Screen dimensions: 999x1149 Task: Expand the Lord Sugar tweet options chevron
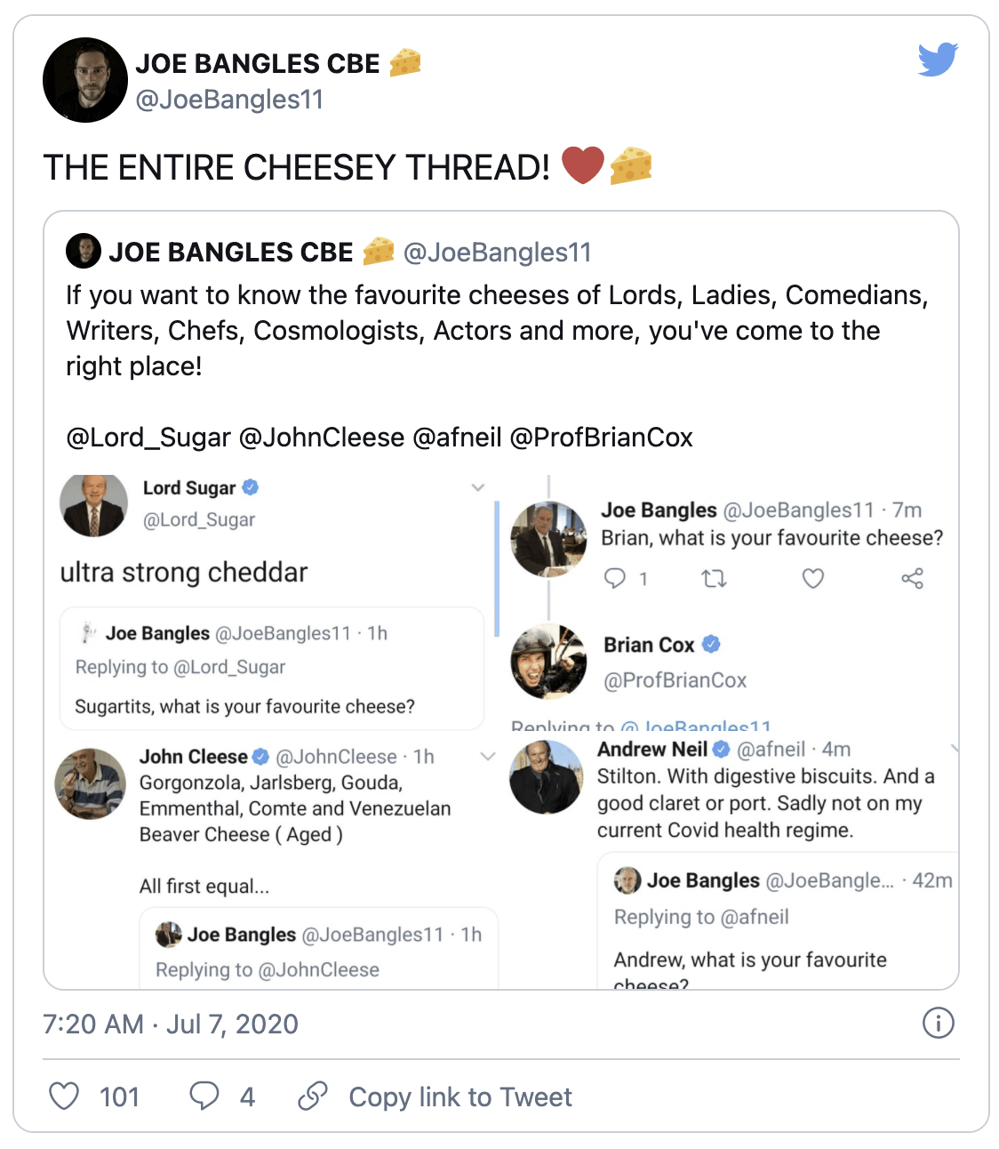click(478, 487)
